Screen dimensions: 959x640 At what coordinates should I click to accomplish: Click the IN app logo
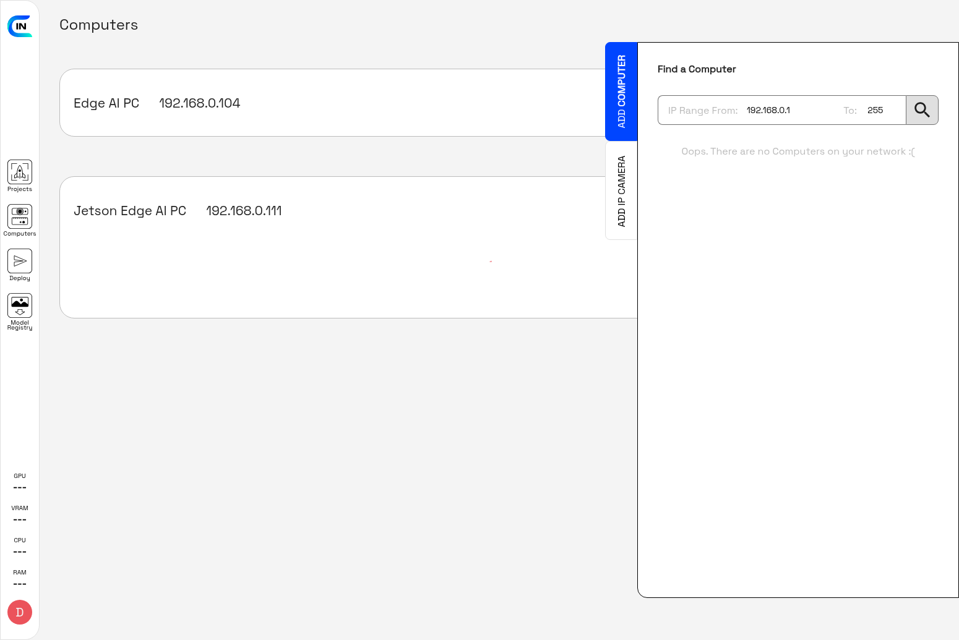(20, 26)
